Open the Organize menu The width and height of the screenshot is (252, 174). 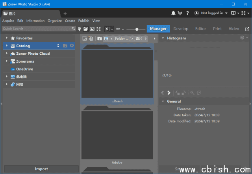point(55,21)
